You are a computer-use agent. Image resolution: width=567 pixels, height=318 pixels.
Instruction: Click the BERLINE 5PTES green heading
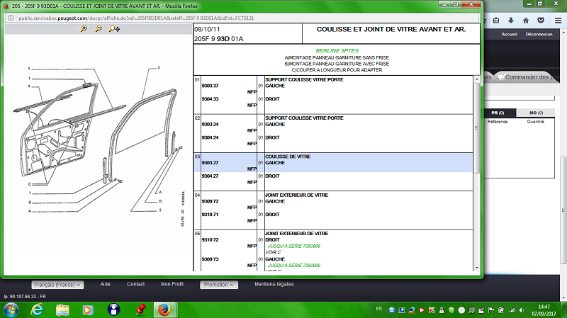tap(337, 50)
